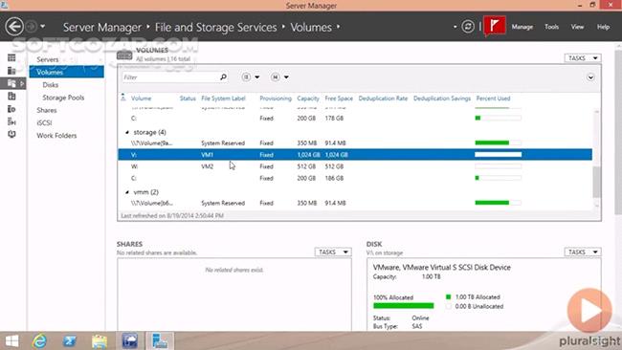Click in the Filter search field
This screenshot has width=622, height=350.
pyautogui.click(x=170, y=77)
